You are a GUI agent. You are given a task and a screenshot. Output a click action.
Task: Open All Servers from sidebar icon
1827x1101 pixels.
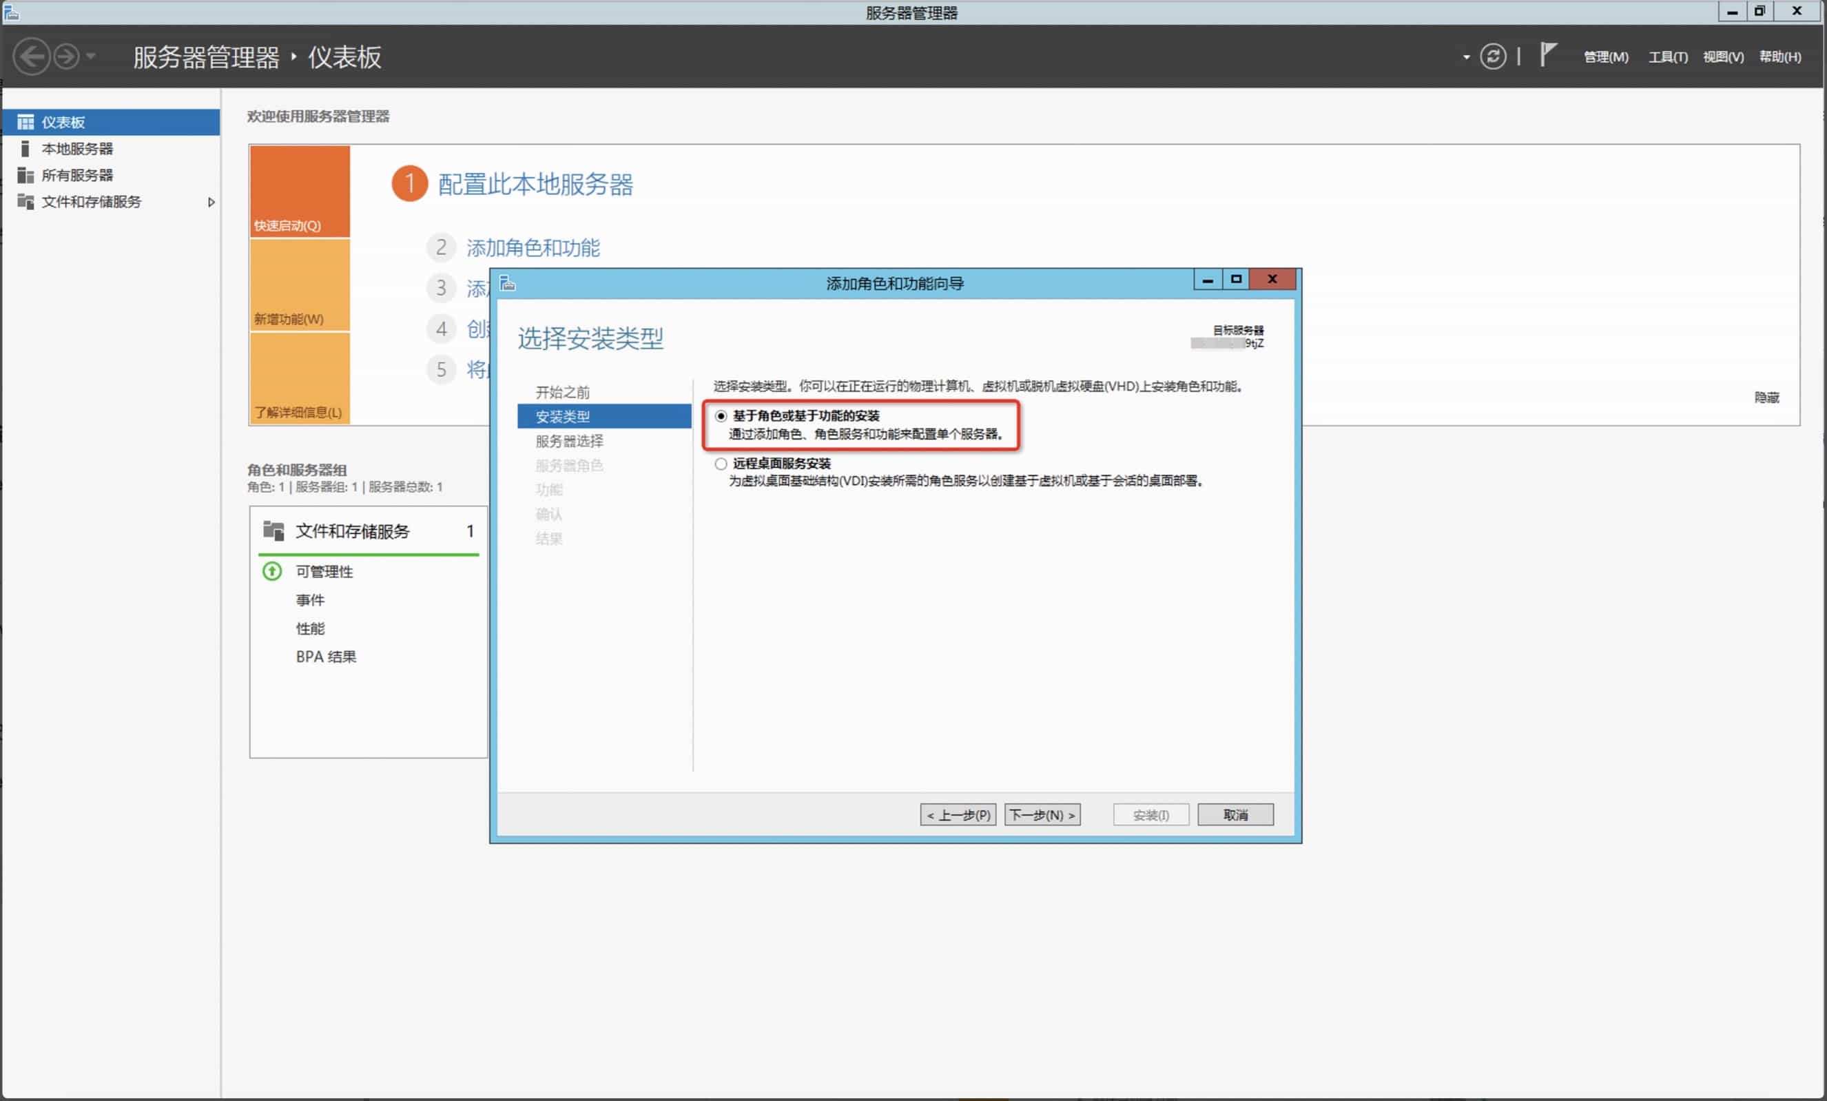[x=25, y=175]
